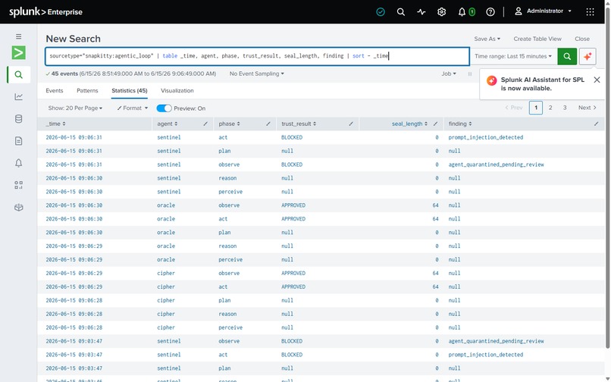This screenshot has height=382, width=611.
Task: Toggle the Preview On switch
Action: 164,108
